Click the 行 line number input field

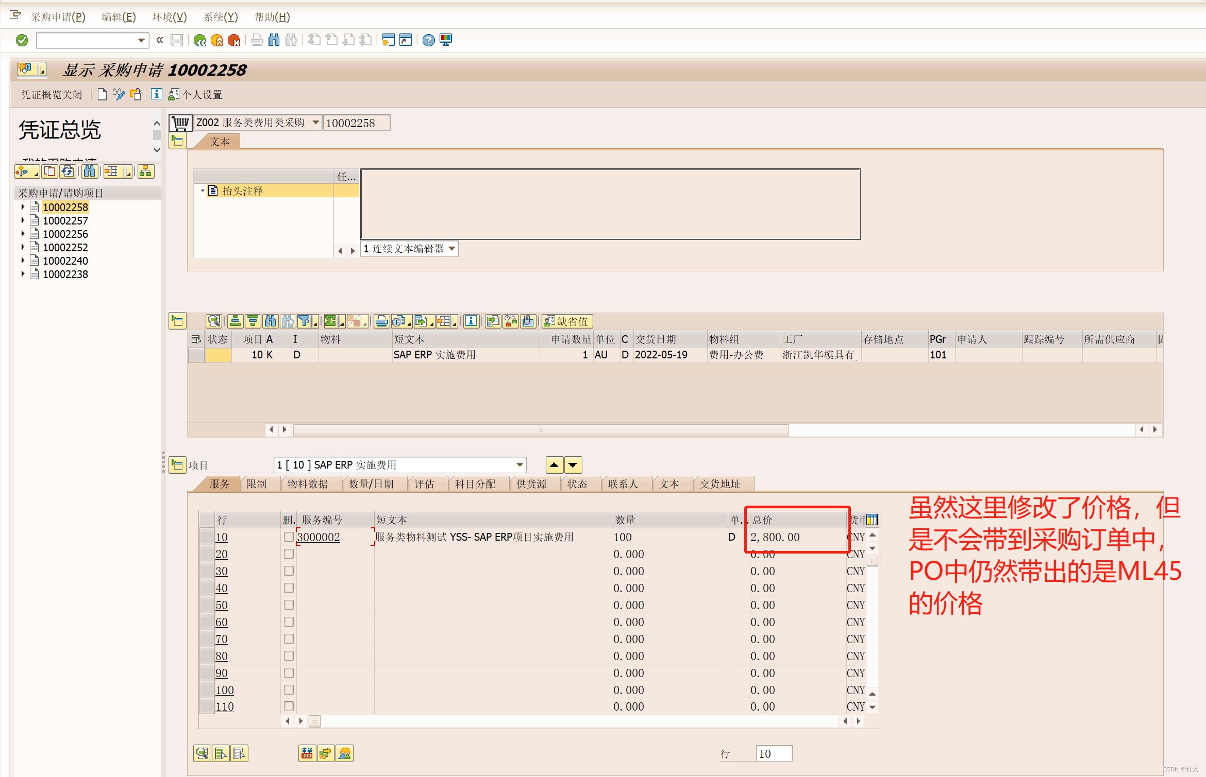[773, 754]
